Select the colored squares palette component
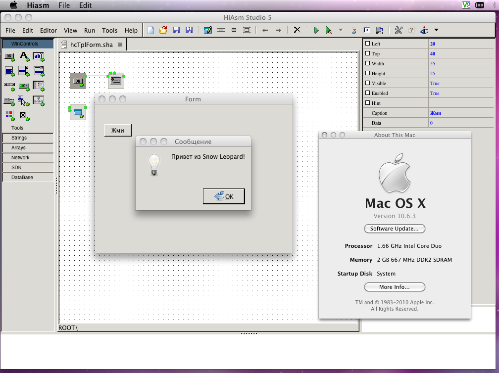 pyautogui.click(x=9, y=115)
